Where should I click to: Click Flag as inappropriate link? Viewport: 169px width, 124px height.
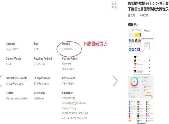pos(16,98)
